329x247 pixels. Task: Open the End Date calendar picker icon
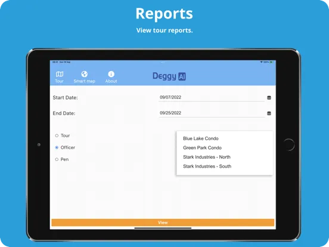coord(269,113)
